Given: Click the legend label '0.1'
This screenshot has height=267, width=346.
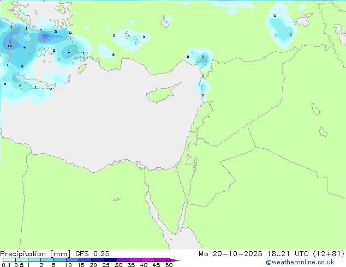Looking at the screenshot, I should click(x=6, y=265).
